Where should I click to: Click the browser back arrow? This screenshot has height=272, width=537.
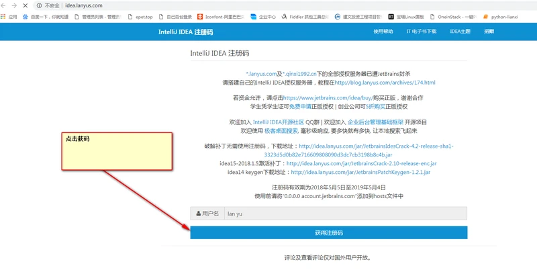(x=3, y=5)
